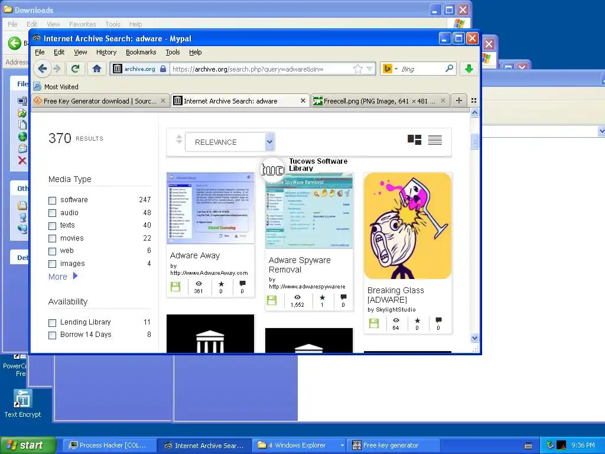Image resolution: width=605 pixels, height=454 pixels.
Task: Open the RELEVANCE sort dropdown
Action: [230, 142]
